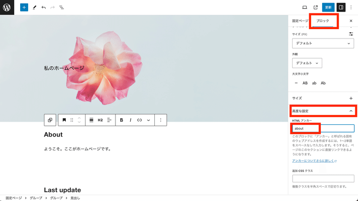Image resolution: width=358 pixels, height=201 pixels.
Task: Open the block inserter plus button
Action: pos(24,7)
